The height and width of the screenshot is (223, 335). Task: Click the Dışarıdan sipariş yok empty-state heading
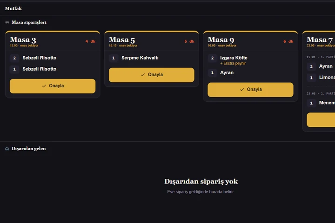[201, 181]
